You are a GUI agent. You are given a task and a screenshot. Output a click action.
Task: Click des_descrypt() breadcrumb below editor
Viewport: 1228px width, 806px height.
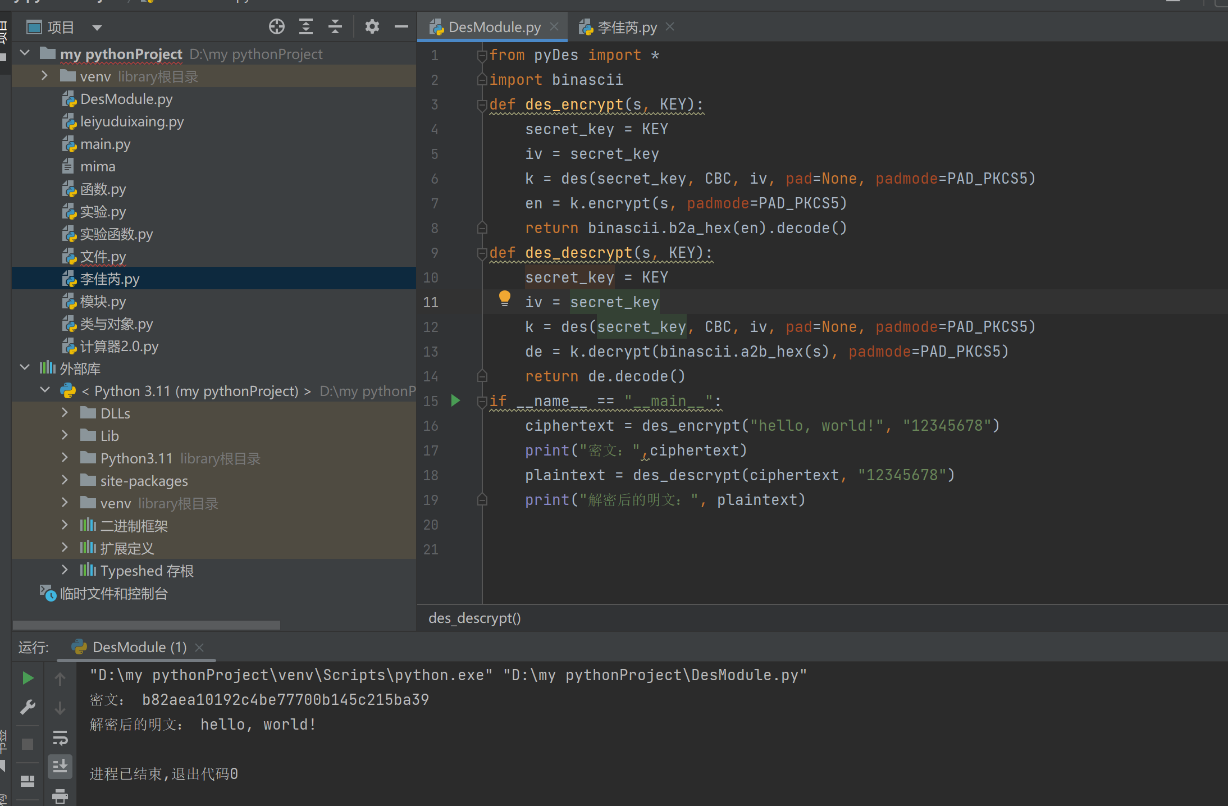pyautogui.click(x=474, y=618)
